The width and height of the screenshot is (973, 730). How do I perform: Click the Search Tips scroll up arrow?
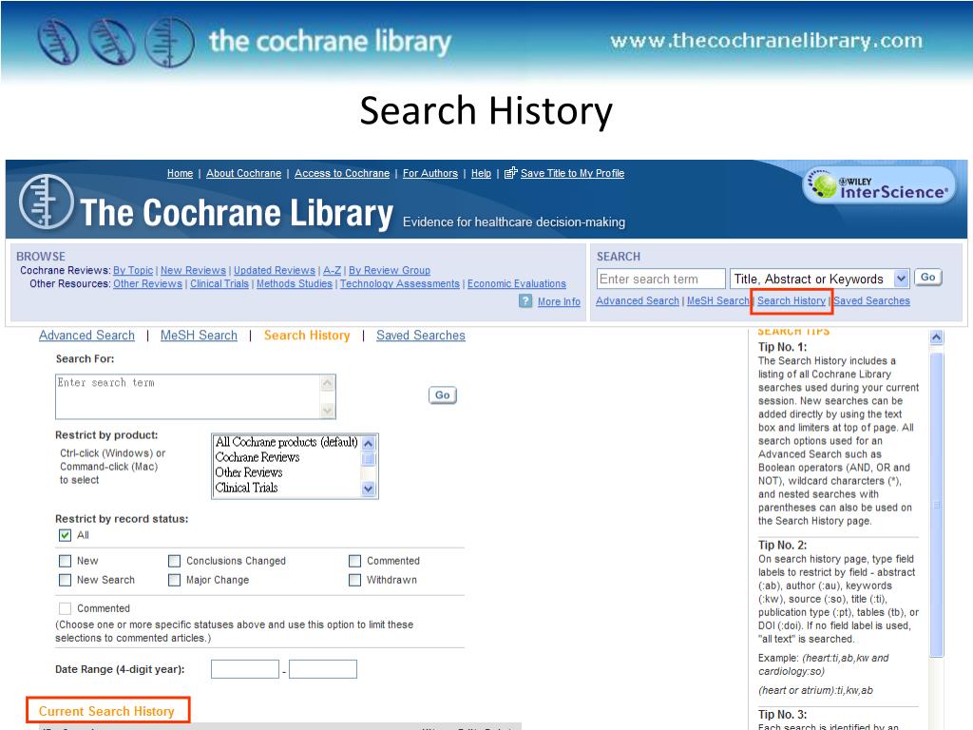936,337
